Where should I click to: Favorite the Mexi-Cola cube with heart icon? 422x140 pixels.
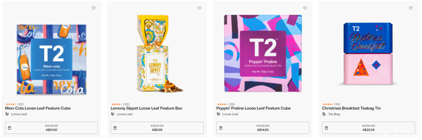(94, 8)
